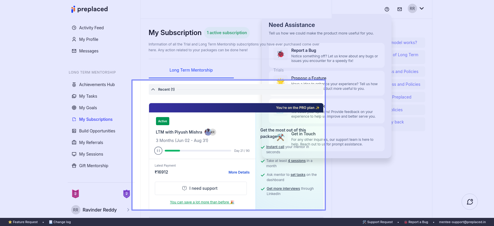Click the purple shield level 2 badge
The image size is (494, 226).
coord(126,194)
